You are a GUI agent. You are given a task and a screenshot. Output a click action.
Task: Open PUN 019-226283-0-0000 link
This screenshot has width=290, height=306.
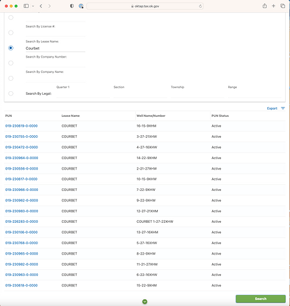click(21, 222)
